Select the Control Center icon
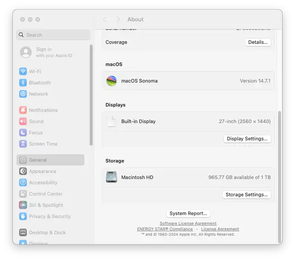Image resolution: width=295 pixels, height=260 pixels. pyautogui.click(x=23, y=194)
